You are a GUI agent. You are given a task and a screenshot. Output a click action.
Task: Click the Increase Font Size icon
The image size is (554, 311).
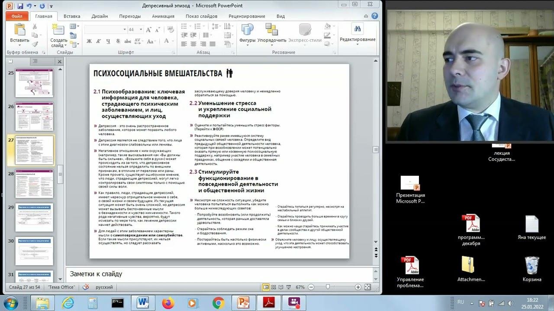[x=149, y=30]
